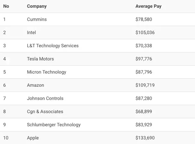The image size is (195, 144).
Task: Click the Average Pay column header
Action: tap(148, 6)
